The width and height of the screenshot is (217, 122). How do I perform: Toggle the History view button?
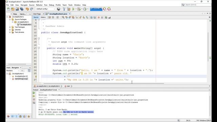(x=43, y=17)
